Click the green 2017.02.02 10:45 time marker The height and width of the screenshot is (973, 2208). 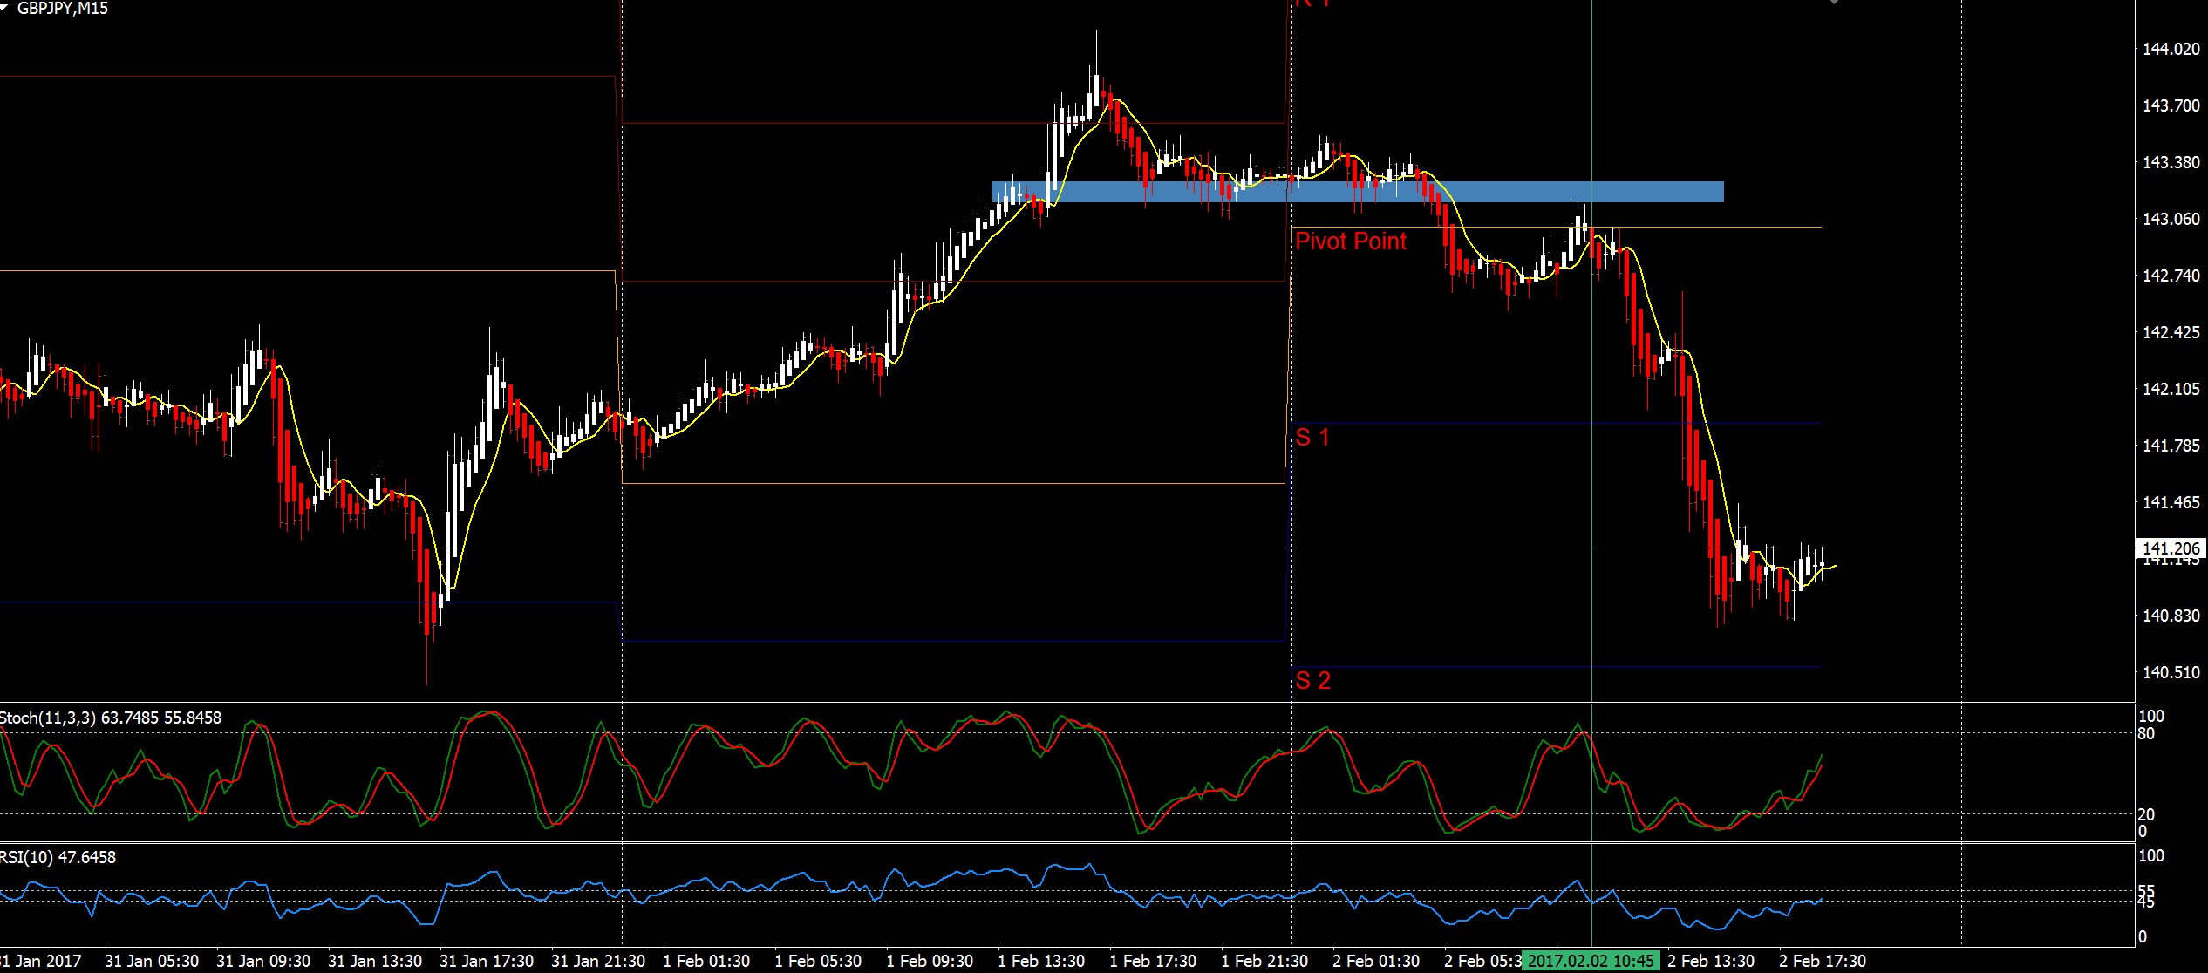1591,961
